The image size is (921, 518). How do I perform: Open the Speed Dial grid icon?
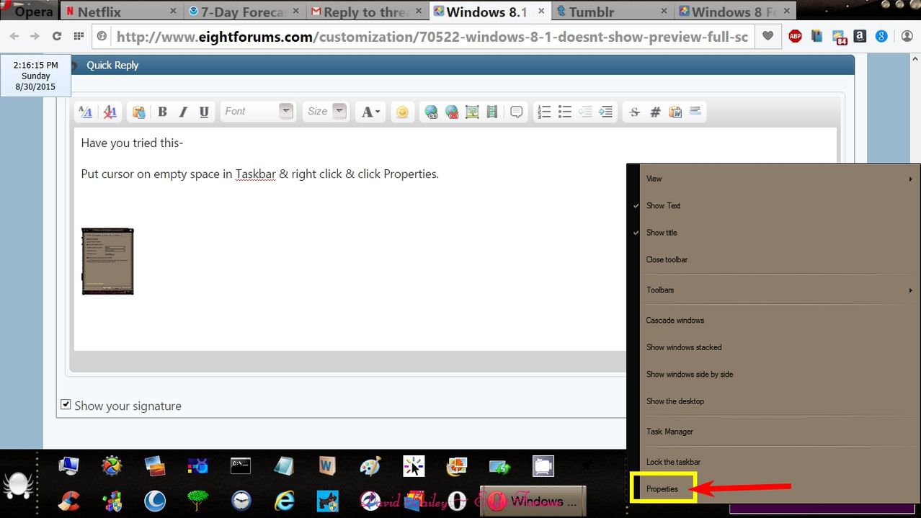pyautogui.click(x=79, y=36)
